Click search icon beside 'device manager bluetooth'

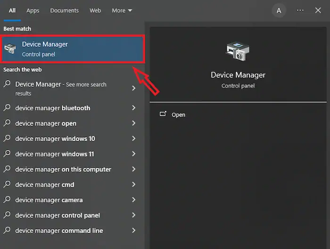(7, 108)
